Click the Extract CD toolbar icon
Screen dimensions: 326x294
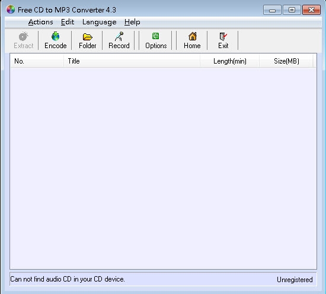coord(23,36)
